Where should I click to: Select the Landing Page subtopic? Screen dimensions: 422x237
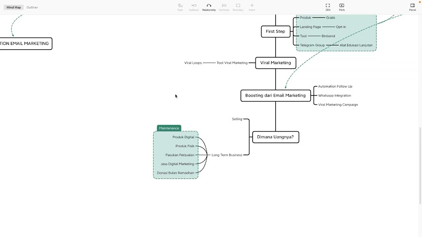point(310,27)
